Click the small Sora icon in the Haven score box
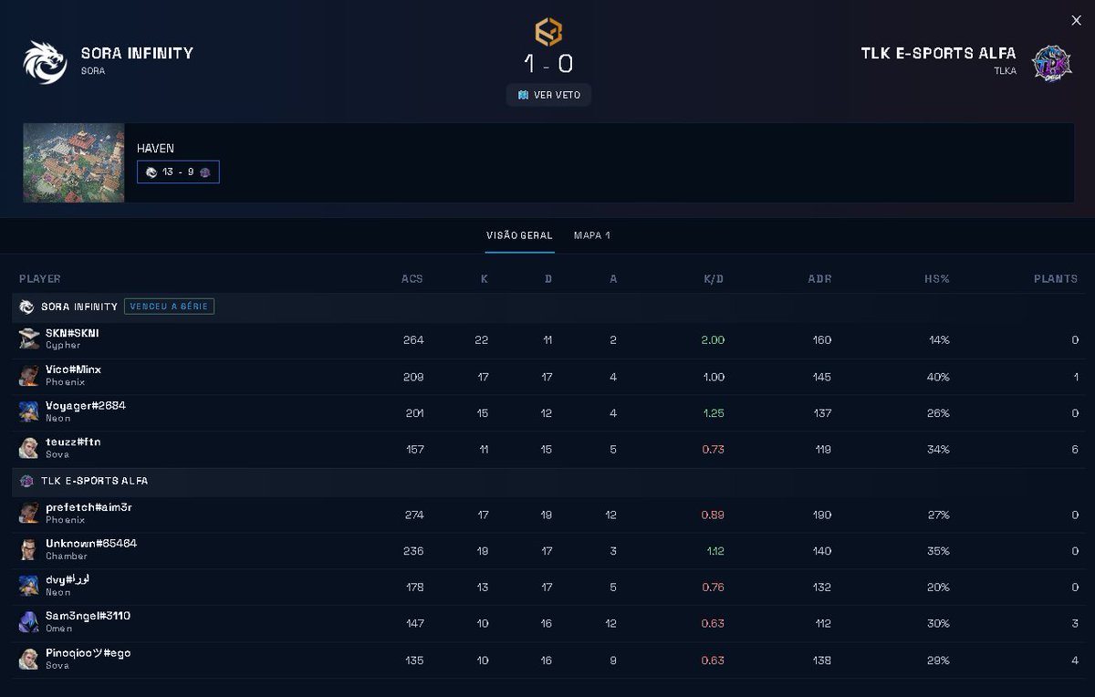1095x697 pixels. pyautogui.click(x=151, y=172)
